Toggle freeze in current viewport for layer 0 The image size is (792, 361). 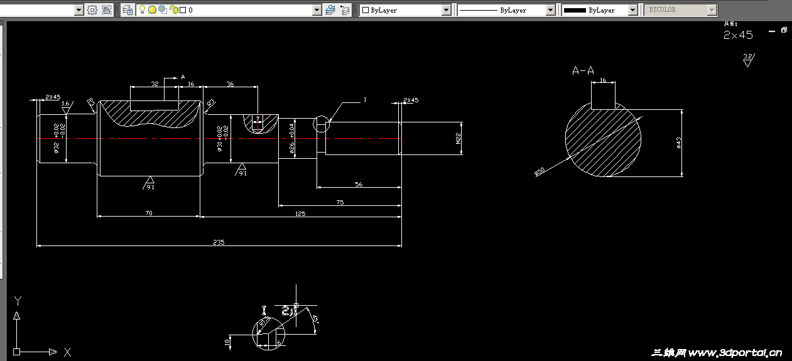click(x=162, y=10)
